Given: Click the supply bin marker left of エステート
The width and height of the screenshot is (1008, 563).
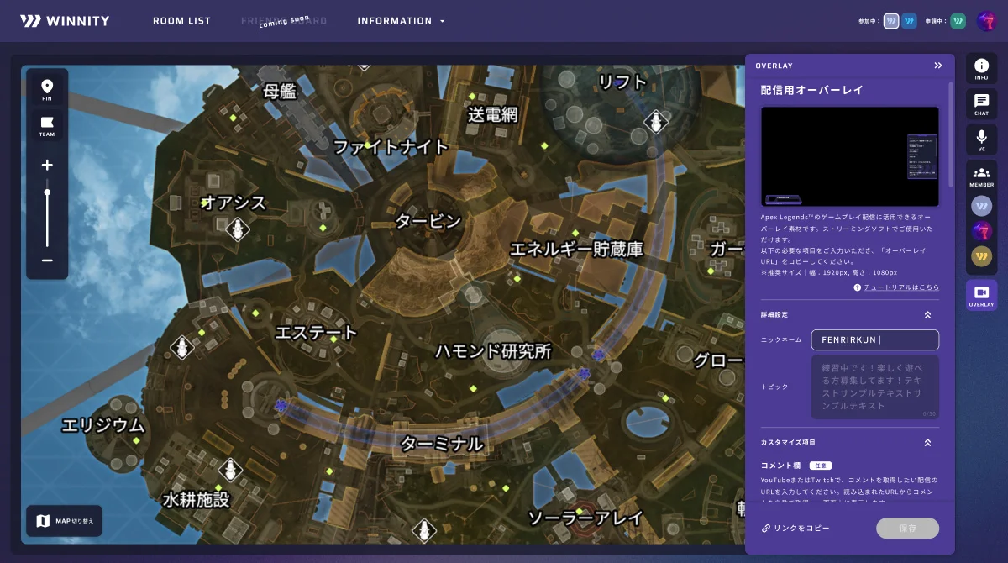Looking at the screenshot, I should pyautogui.click(x=181, y=347).
